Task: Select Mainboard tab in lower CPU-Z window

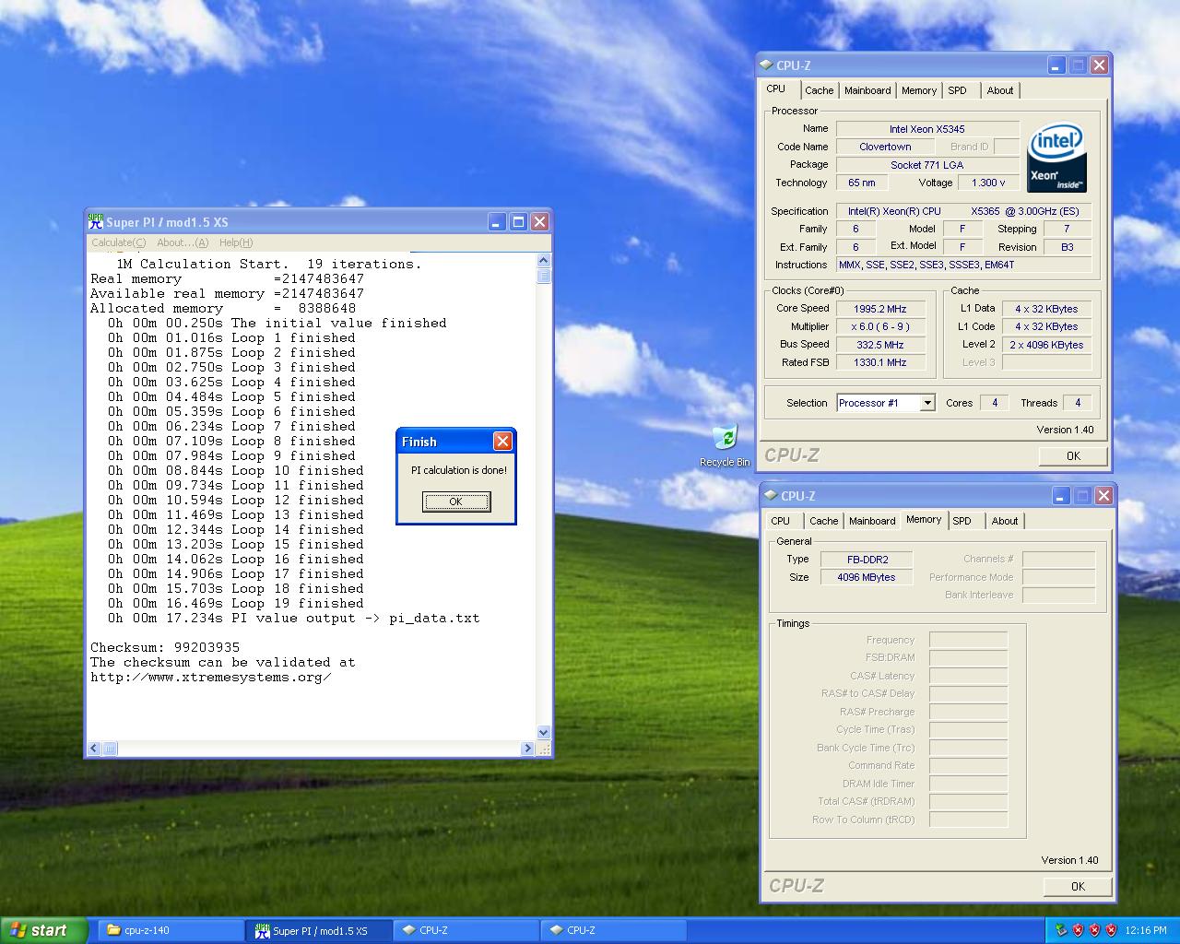Action: (872, 521)
